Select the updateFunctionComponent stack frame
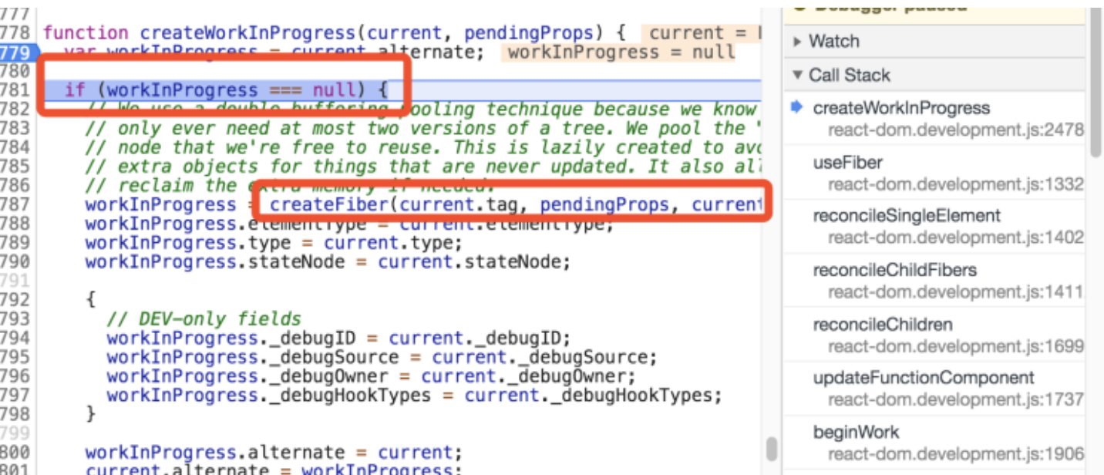 tap(923, 378)
